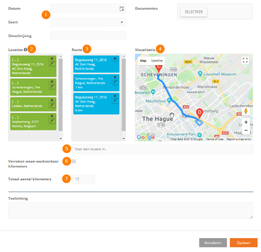The height and width of the screenshot is (252, 261).
Task: Edit the Regulusweg 6 km route stop
Action: click(x=115, y=101)
